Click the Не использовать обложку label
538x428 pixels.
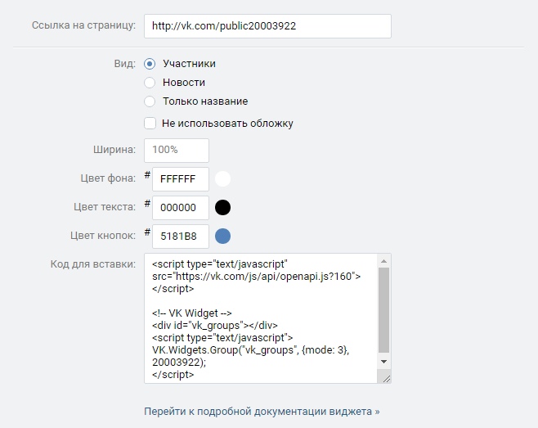[227, 124]
